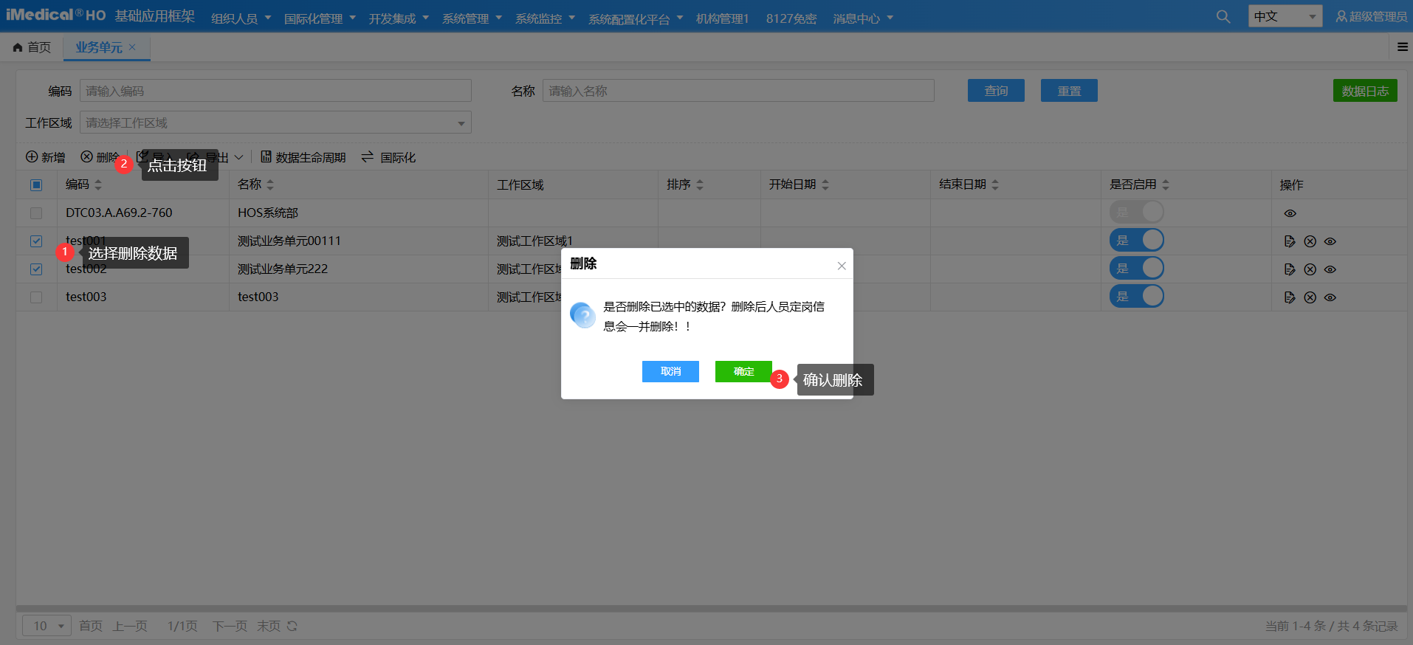This screenshot has width=1413, height=645.
Task: Click the 取消 button in dialog
Action: point(670,371)
